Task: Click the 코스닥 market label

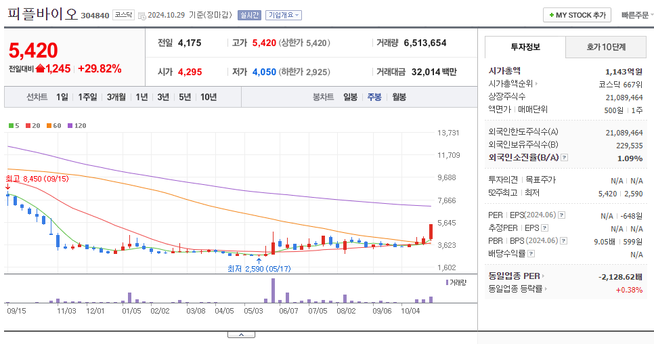Action: coord(123,15)
